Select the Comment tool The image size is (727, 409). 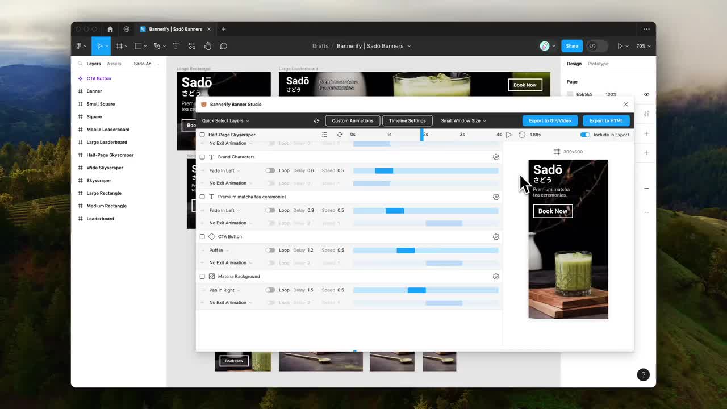(224, 46)
